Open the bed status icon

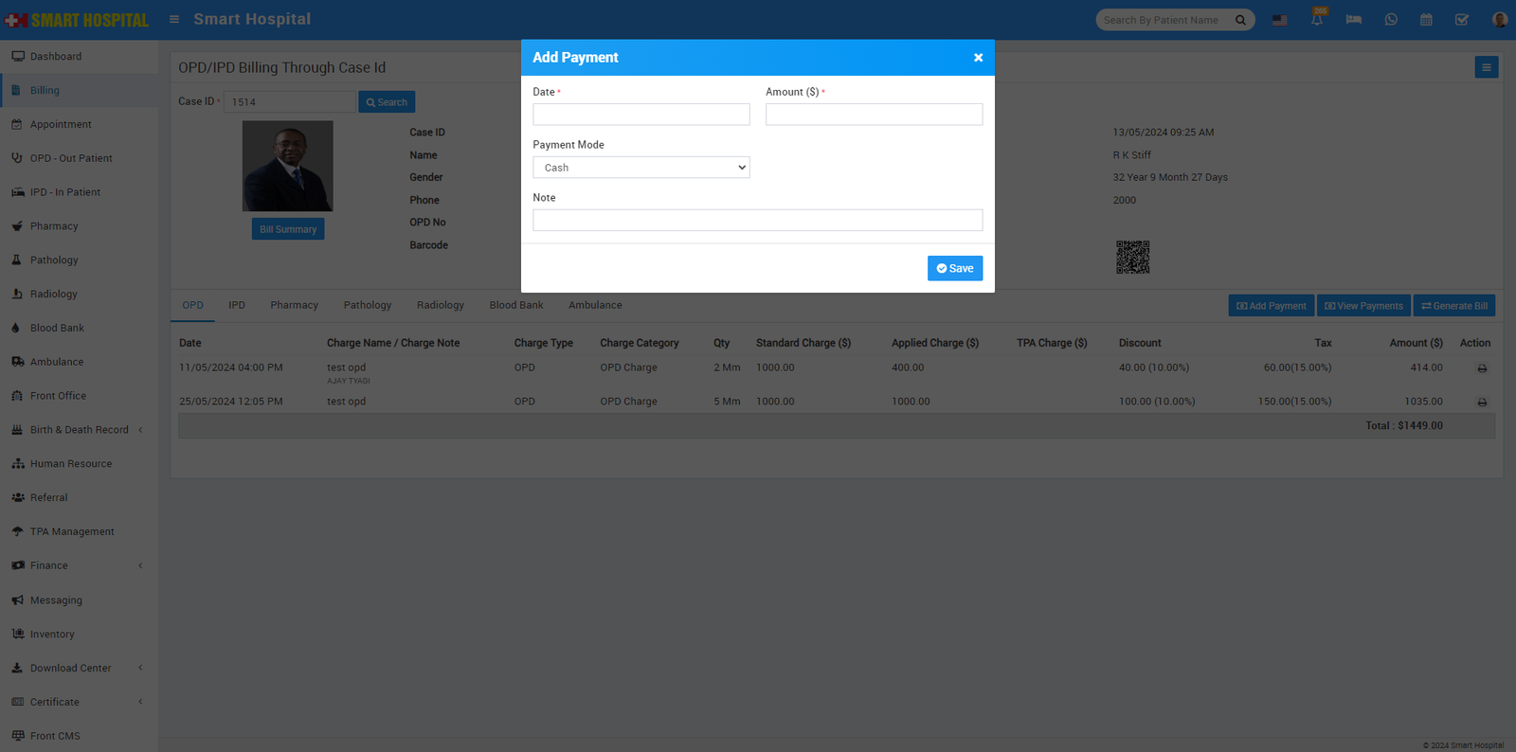pos(1353,20)
